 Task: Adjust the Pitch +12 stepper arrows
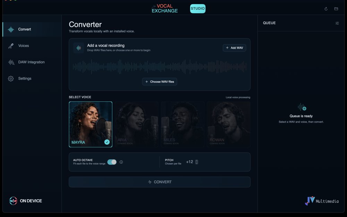196,162
